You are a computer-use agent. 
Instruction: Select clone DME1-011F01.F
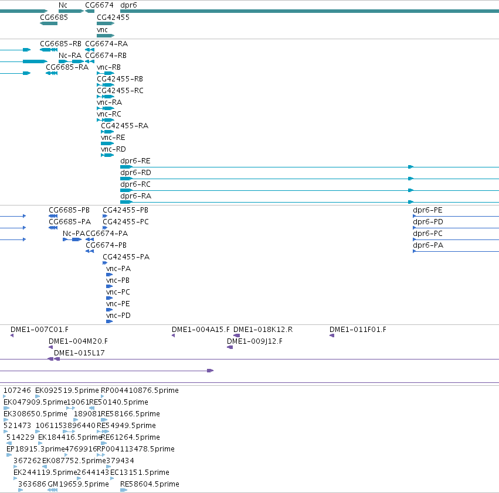(x=358, y=330)
